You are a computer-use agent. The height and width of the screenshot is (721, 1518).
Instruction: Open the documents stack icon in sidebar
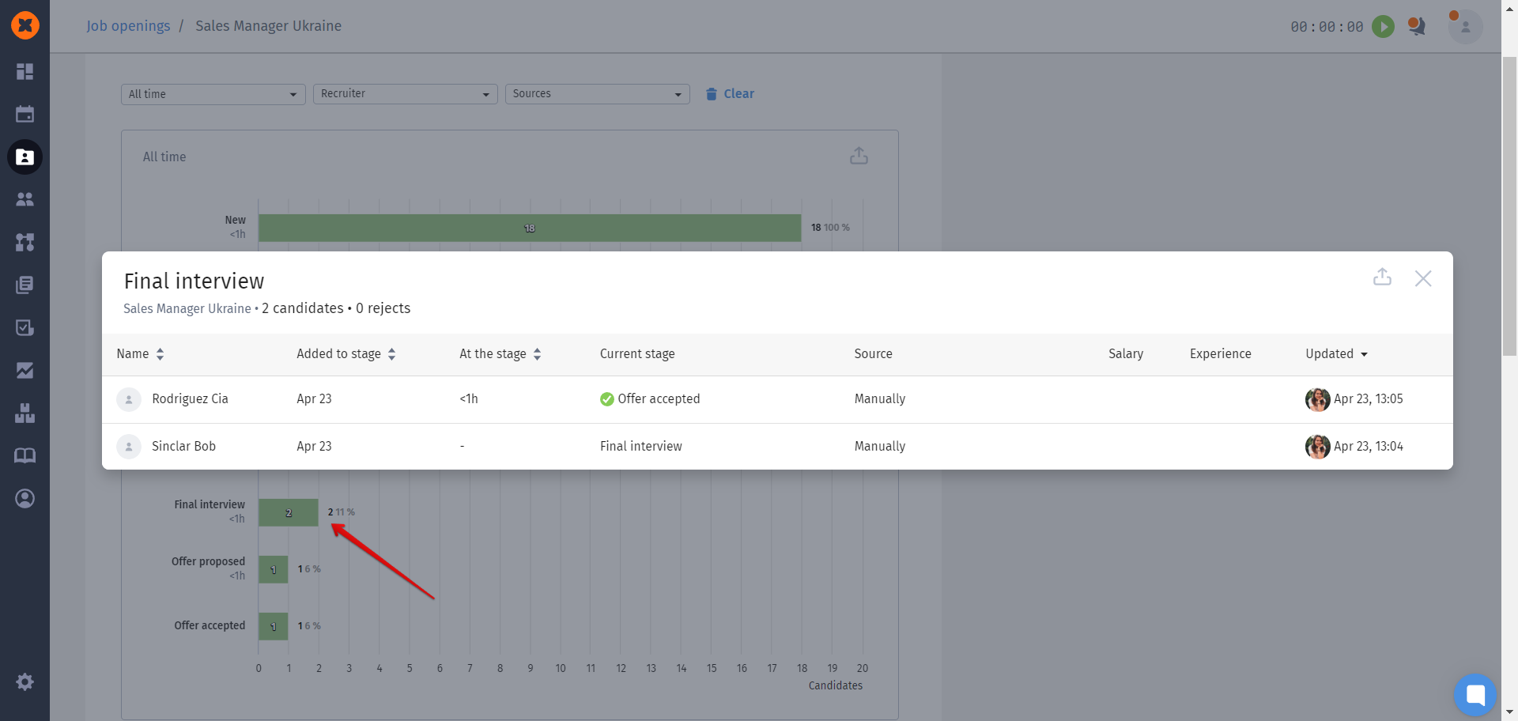click(x=25, y=285)
